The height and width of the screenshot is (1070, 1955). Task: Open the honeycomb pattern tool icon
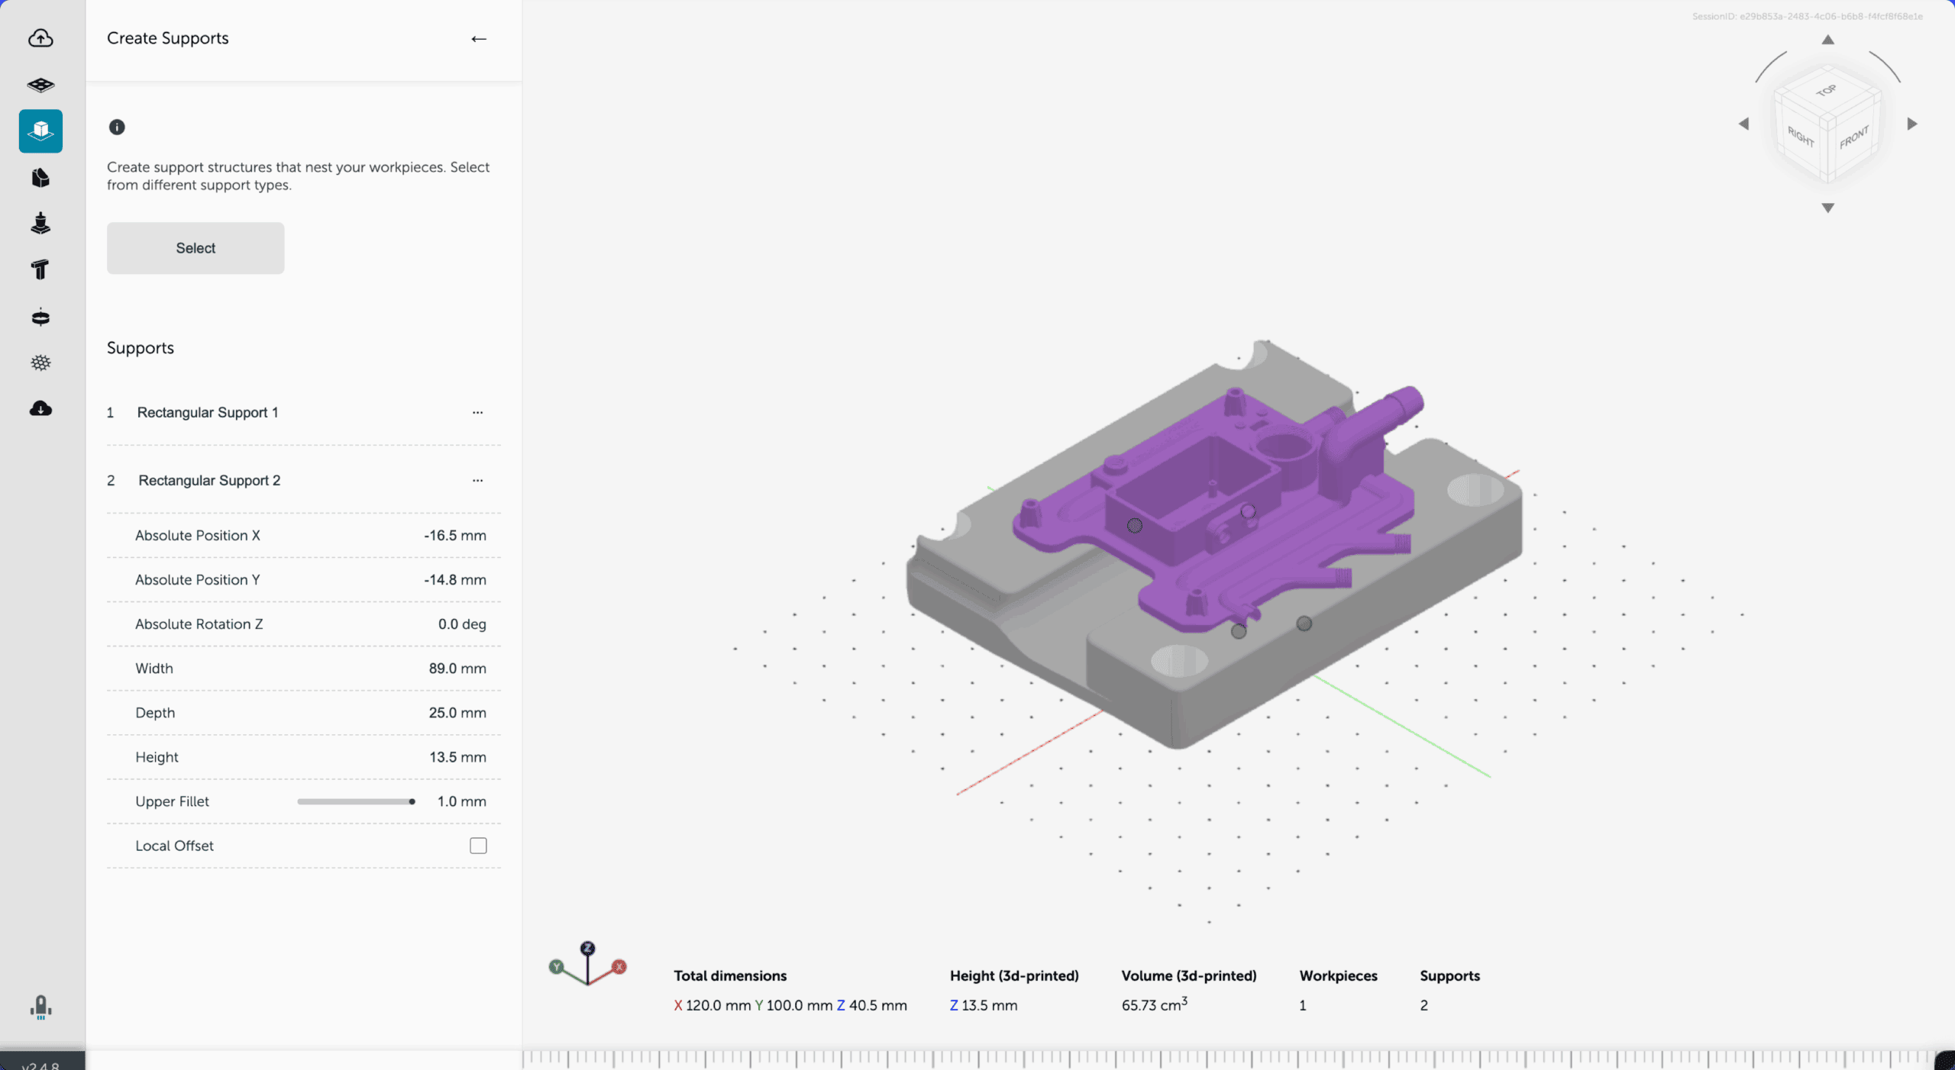point(40,363)
